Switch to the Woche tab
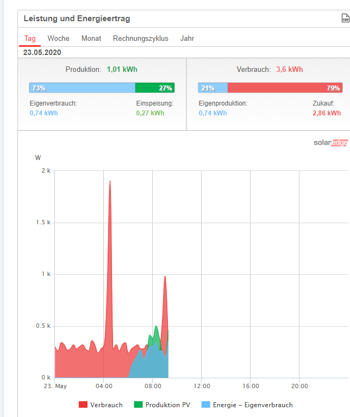This screenshot has width=350, height=417. tap(58, 39)
